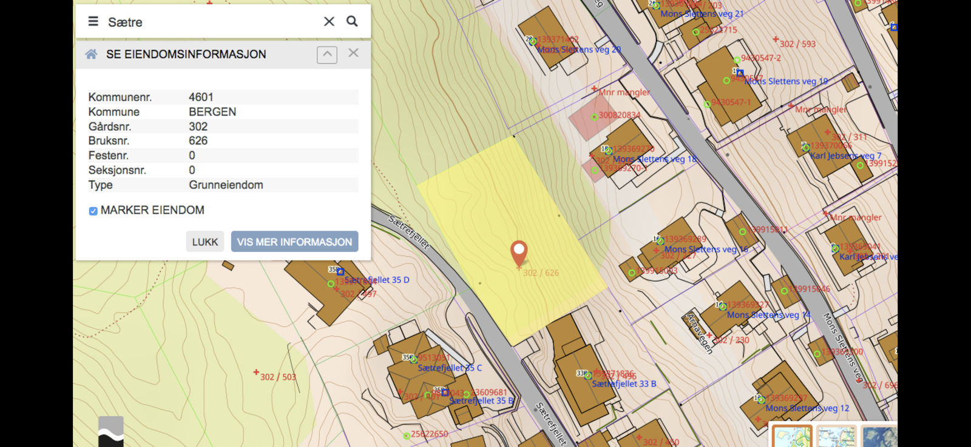Select the aerial imagery basemap thumbnail
This screenshot has width=971, height=447.
[879, 436]
